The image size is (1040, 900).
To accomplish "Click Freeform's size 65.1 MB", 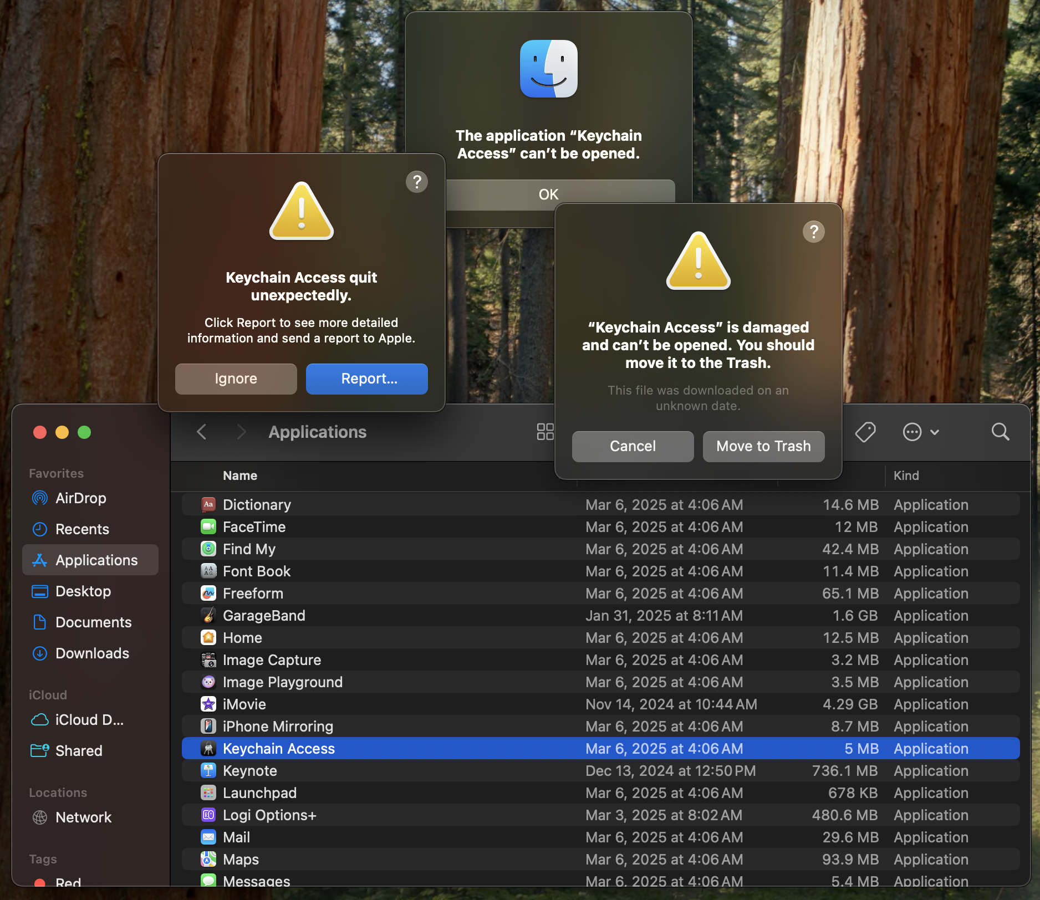I will click(850, 593).
